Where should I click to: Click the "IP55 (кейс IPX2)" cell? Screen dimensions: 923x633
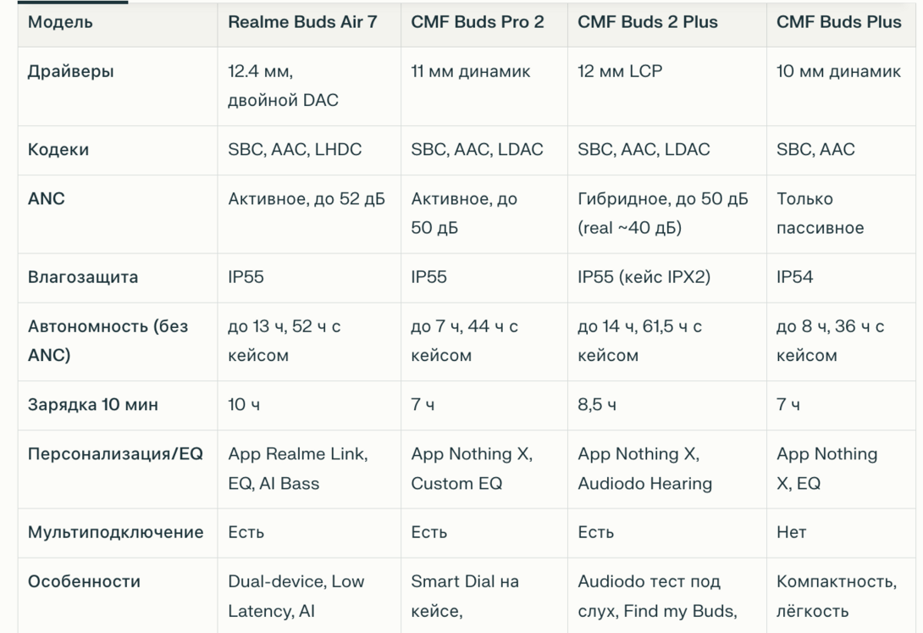pos(644,277)
